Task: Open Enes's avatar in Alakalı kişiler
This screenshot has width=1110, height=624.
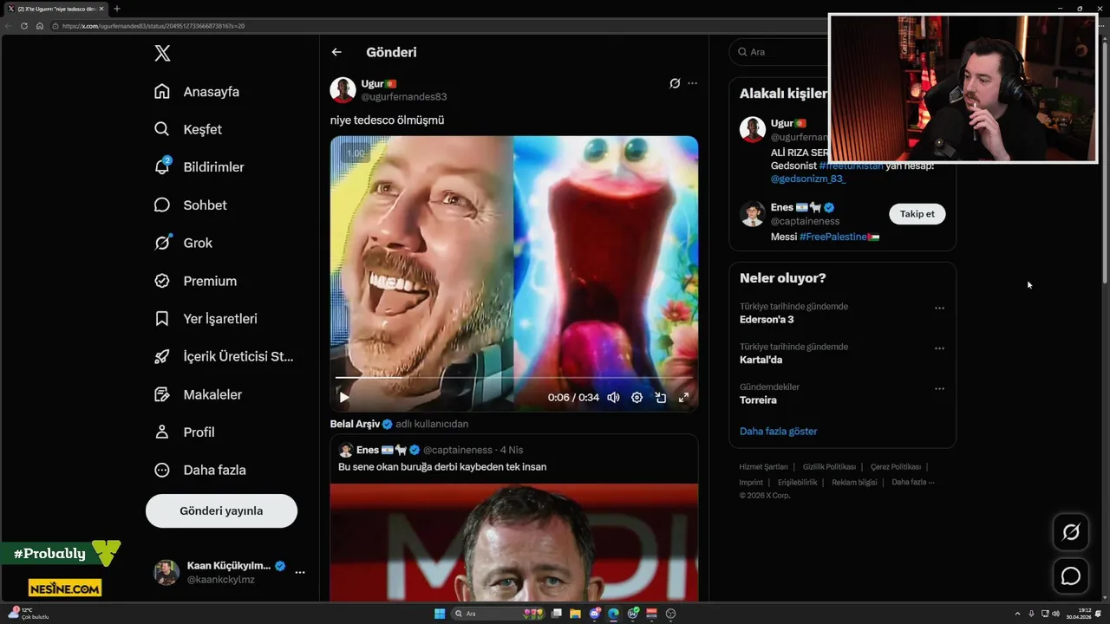Action: [753, 214]
